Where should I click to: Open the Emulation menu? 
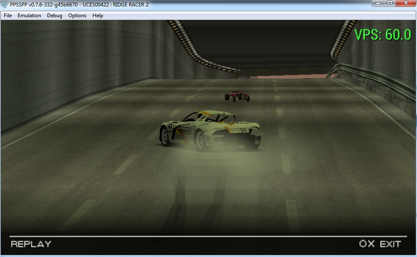[29, 16]
